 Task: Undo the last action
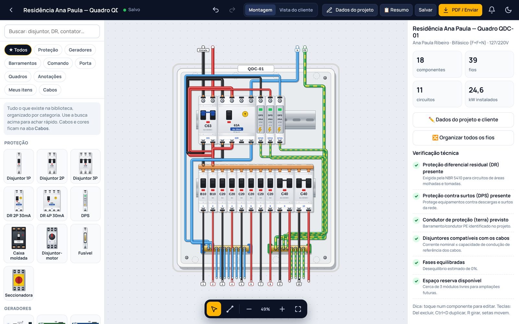(216, 10)
